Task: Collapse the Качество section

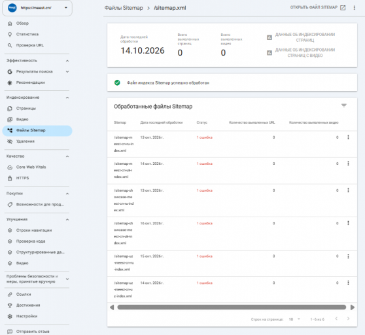Action: tap(67, 156)
